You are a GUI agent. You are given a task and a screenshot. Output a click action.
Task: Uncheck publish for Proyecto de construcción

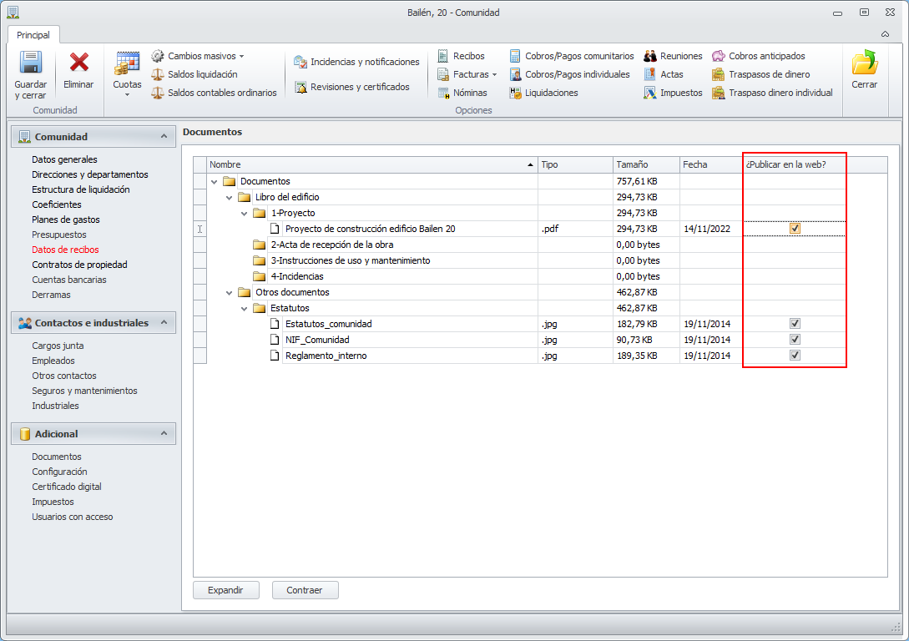tap(795, 229)
